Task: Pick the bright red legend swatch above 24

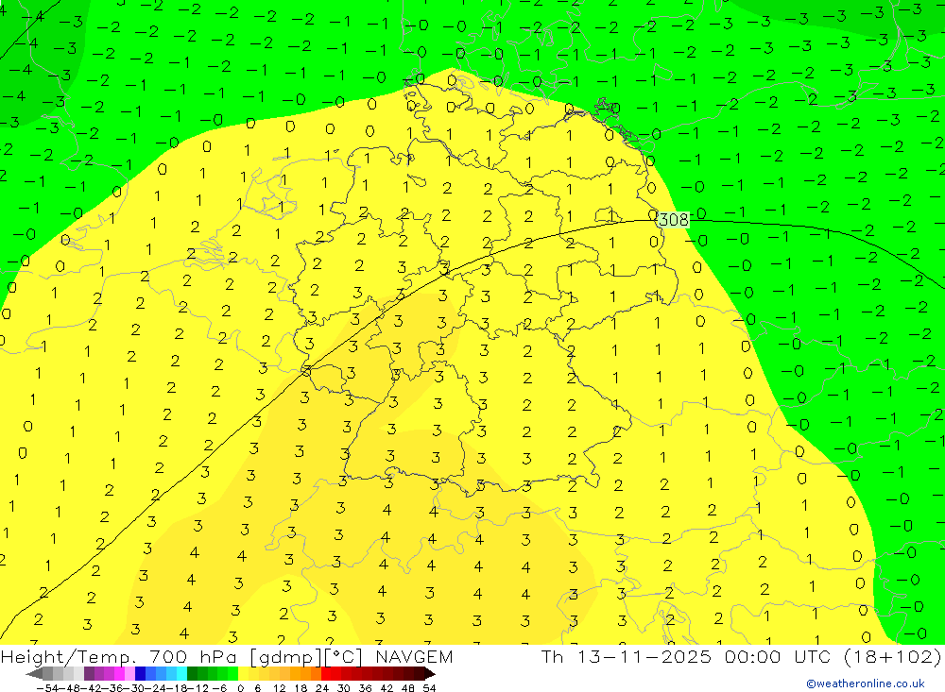Action: click(326, 674)
